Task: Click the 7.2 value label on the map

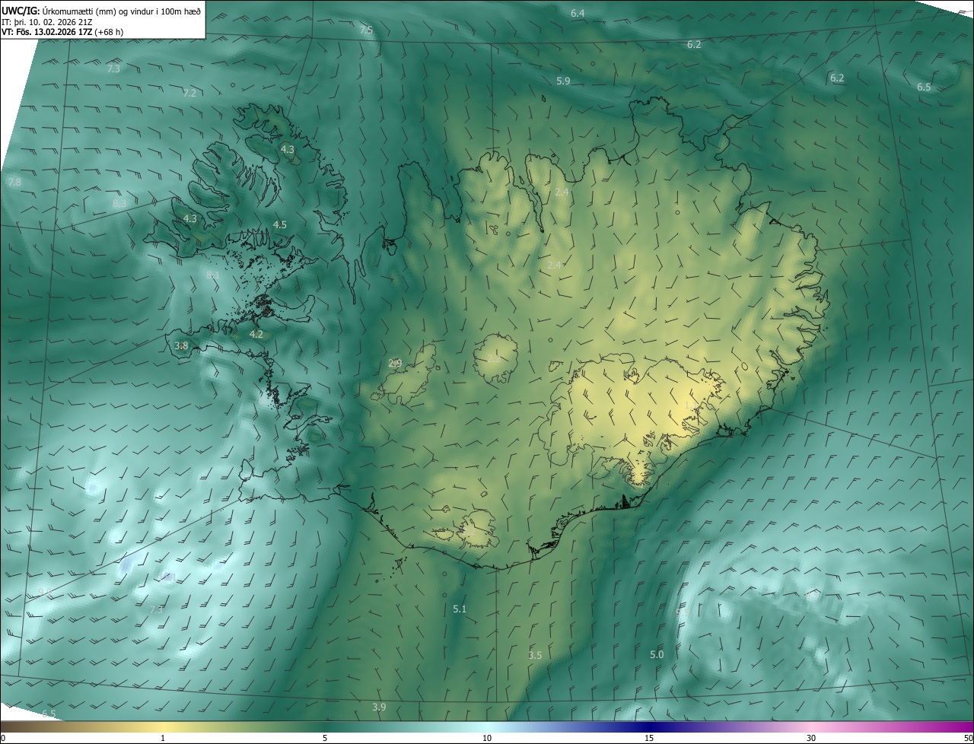Action: pyautogui.click(x=189, y=93)
